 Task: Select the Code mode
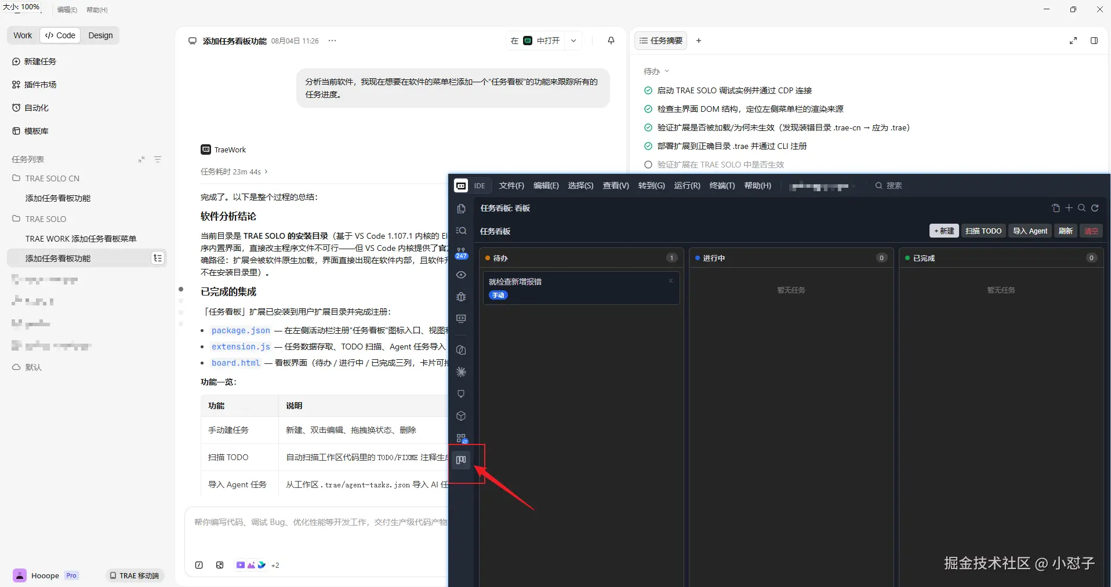(60, 35)
